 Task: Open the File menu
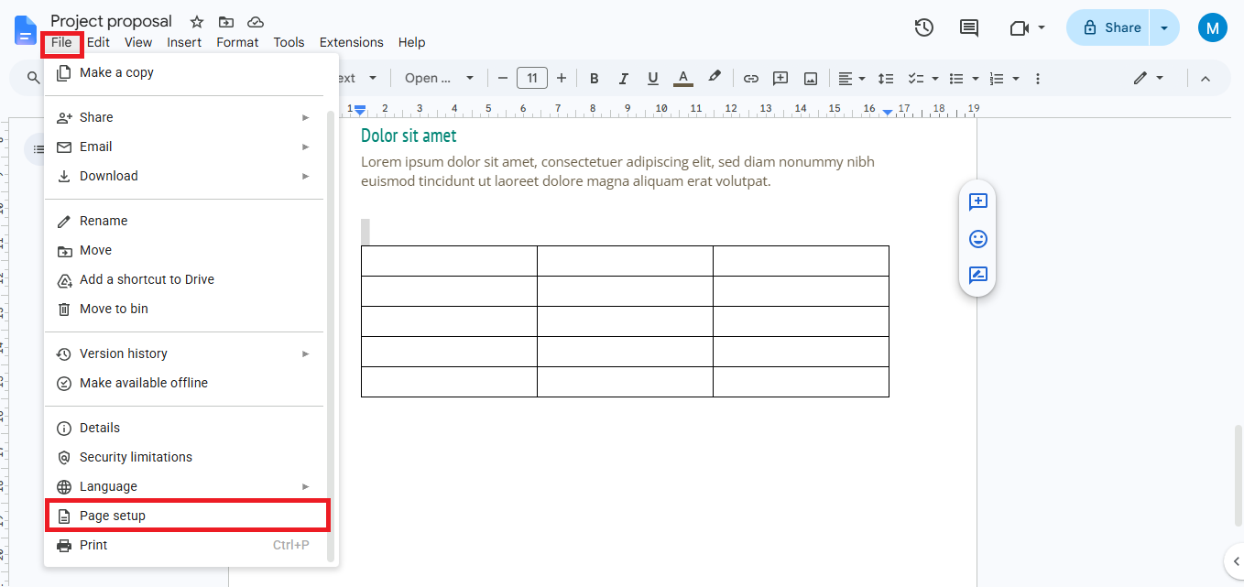point(61,42)
